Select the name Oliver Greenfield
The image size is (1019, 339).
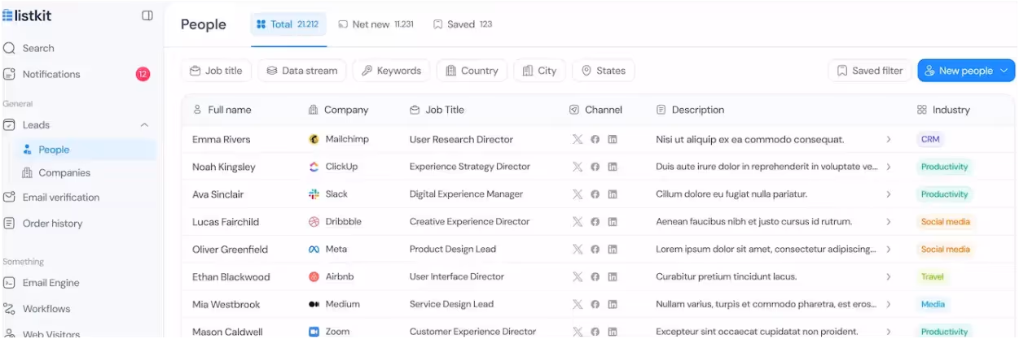(x=230, y=250)
